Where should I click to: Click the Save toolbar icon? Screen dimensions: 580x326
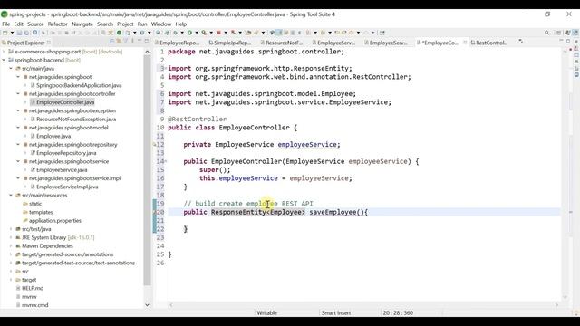click(19, 33)
